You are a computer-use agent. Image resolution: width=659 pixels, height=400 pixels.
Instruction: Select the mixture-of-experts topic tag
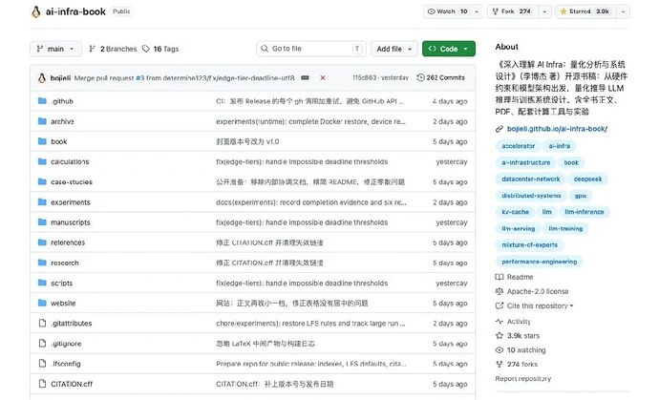point(529,244)
